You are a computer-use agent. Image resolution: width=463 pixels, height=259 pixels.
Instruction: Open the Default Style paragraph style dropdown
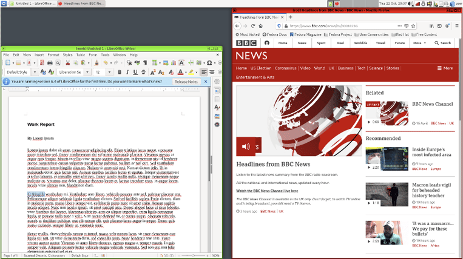click(x=35, y=72)
